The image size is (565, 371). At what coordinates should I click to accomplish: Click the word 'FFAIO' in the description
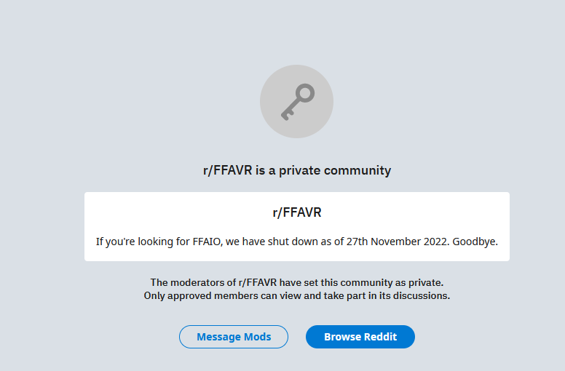click(208, 242)
